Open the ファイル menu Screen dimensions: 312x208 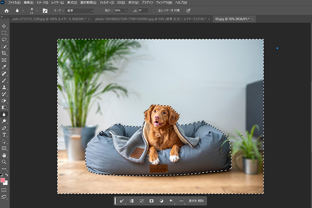(14, 2)
